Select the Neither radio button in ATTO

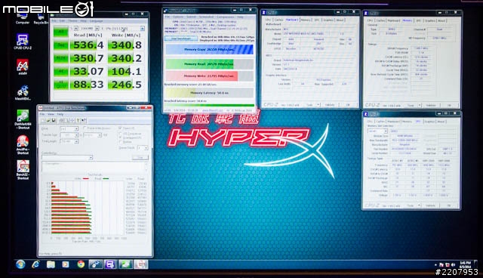126,142
